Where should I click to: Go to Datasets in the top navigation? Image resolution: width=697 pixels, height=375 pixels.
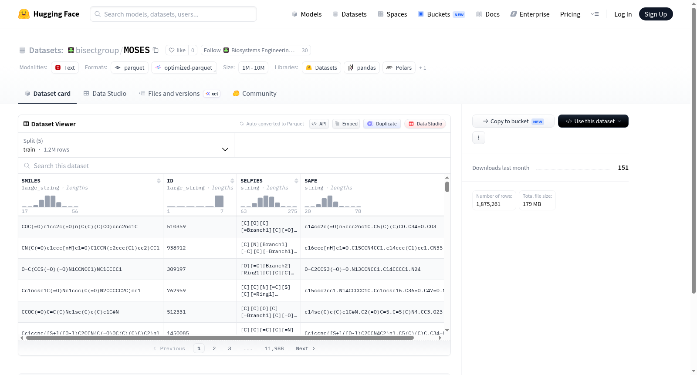click(349, 14)
